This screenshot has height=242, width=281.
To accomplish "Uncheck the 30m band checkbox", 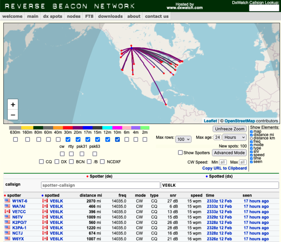I will coord(68,139).
